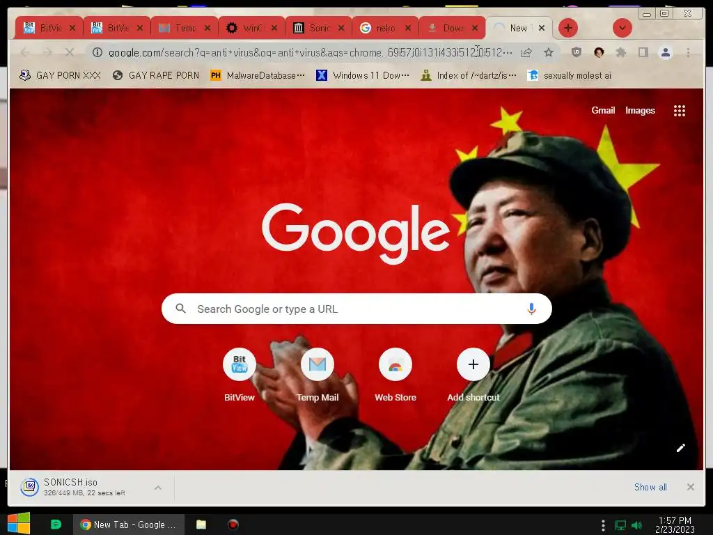Show hidden tray icons
The image size is (713, 535).
point(603,525)
